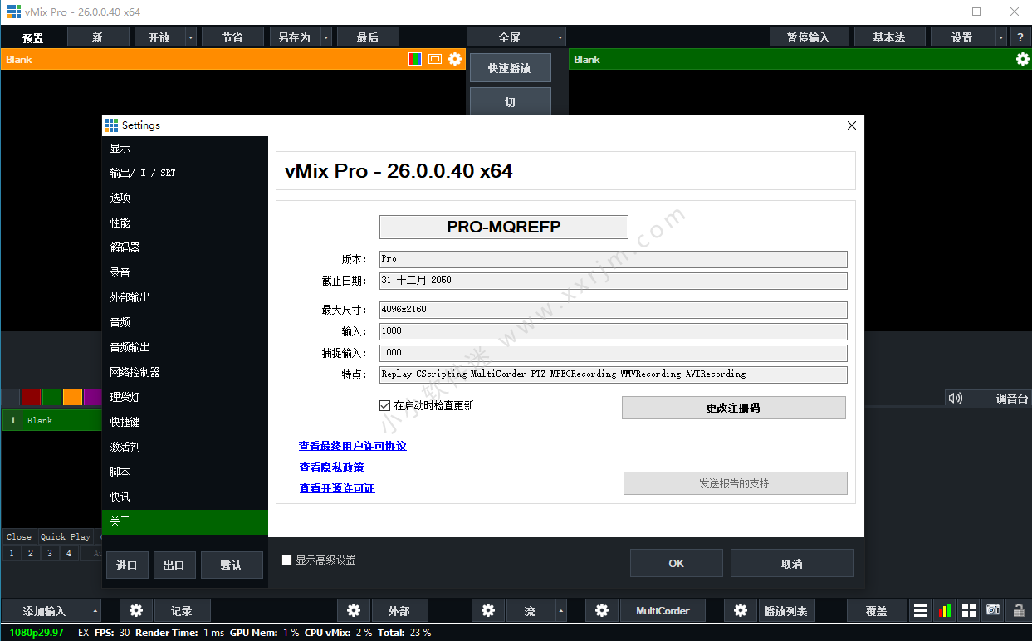Enable the 显示高级设置 checkbox
This screenshot has width=1032, height=641.
coord(287,560)
